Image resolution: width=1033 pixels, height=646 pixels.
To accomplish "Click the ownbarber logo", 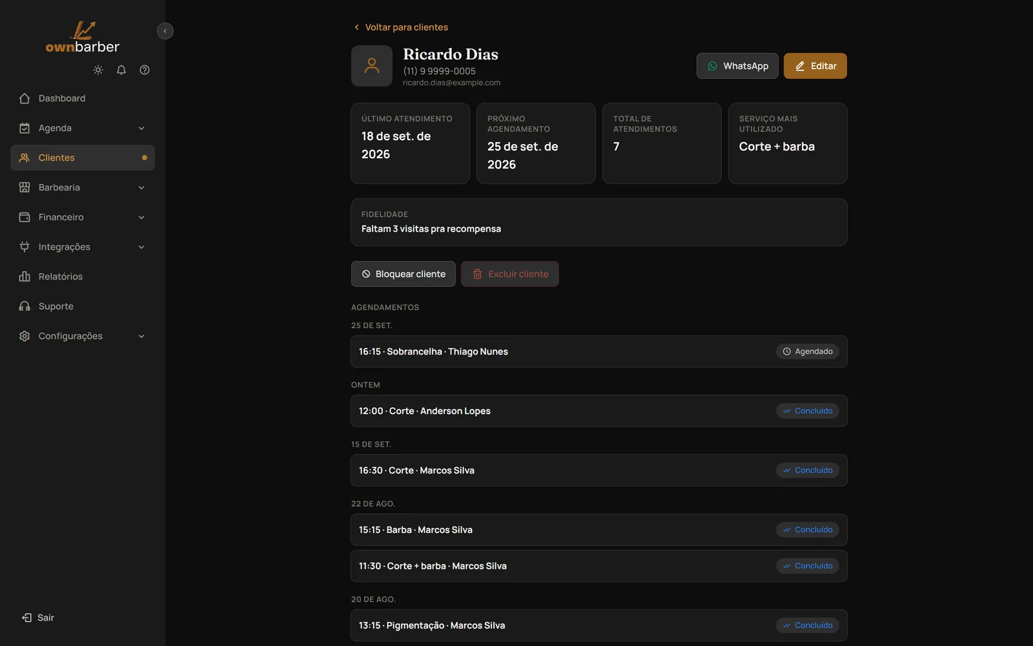I will tap(83, 37).
